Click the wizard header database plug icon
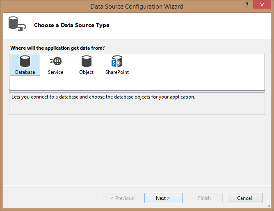274x211 pixels. click(17, 24)
